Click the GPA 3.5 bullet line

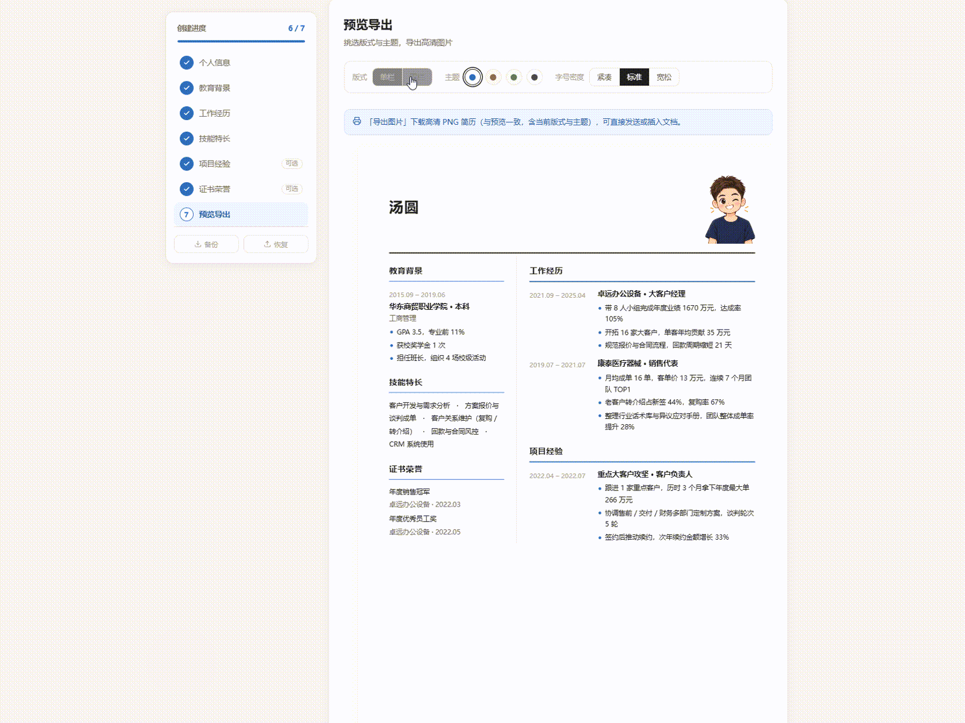click(x=430, y=332)
